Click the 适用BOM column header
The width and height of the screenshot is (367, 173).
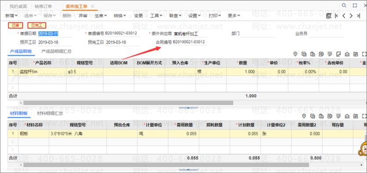(x=119, y=63)
